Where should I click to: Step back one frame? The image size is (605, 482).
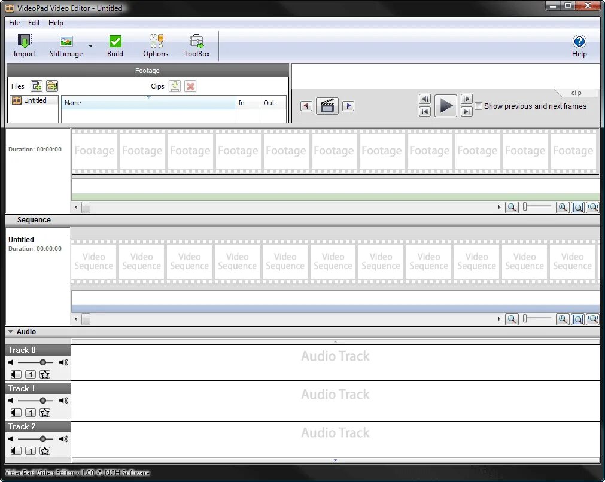click(x=425, y=99)
